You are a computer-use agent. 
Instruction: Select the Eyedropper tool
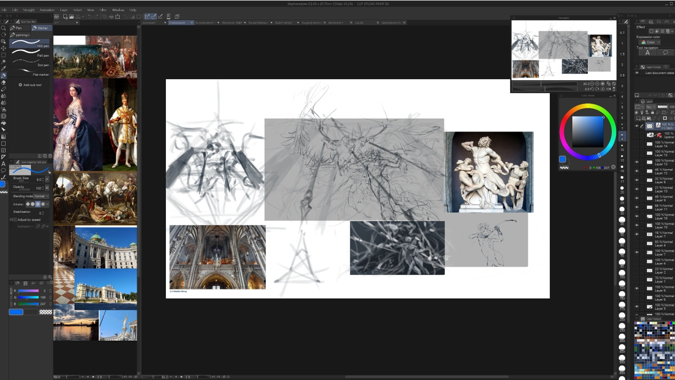coord(3,68)
